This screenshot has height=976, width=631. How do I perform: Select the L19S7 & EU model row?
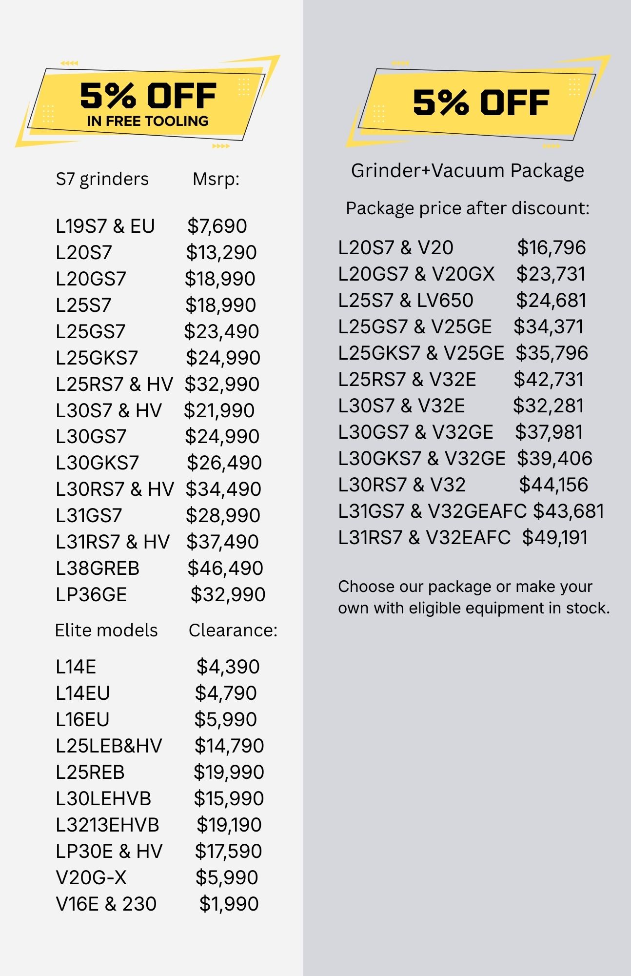click(x=105, y=226)
